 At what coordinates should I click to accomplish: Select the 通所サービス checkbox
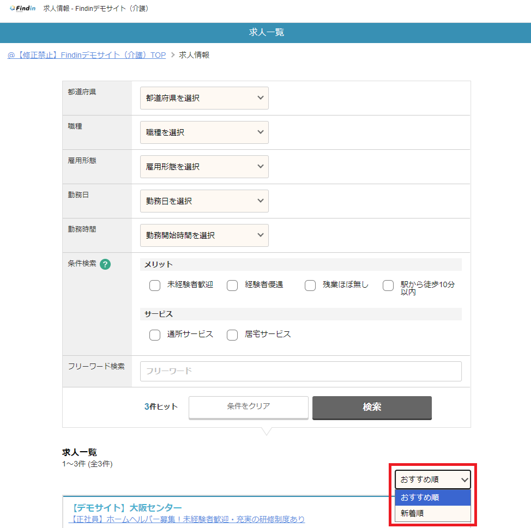pos(155,335)
